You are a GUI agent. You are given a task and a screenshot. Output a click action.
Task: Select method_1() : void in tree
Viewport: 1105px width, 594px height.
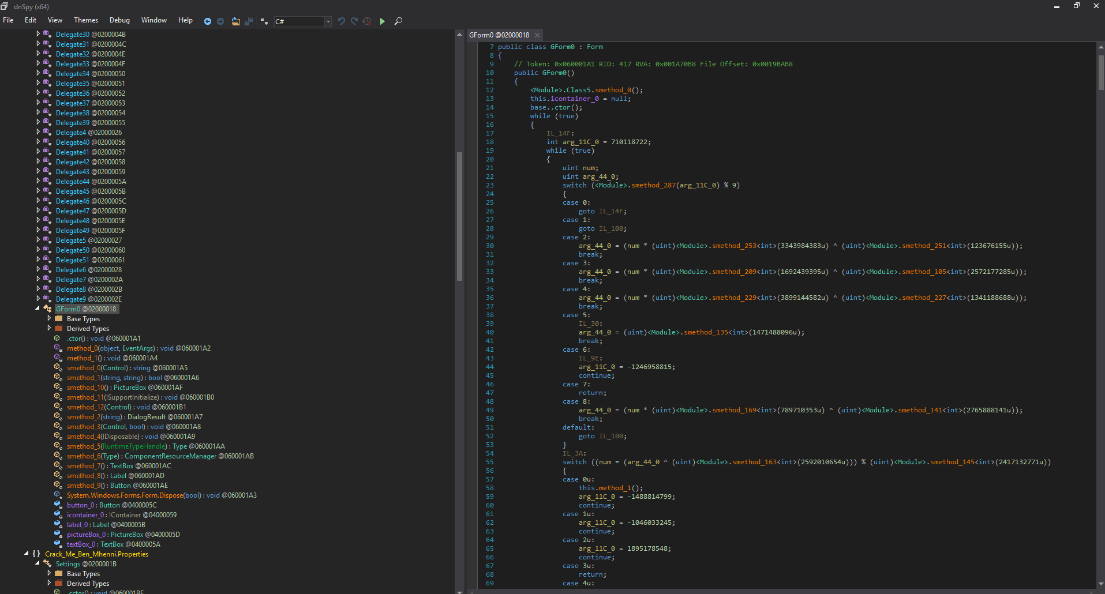click(x=112, y=358)
